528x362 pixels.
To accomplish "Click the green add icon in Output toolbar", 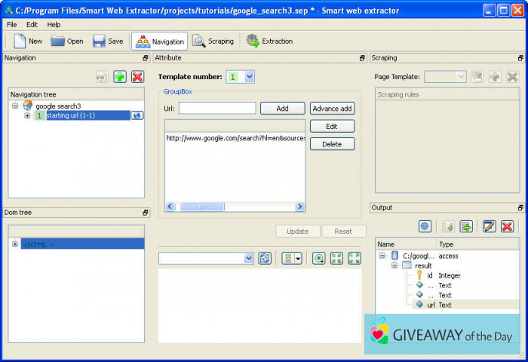I will point(466,226).
